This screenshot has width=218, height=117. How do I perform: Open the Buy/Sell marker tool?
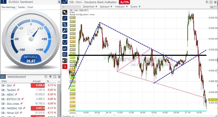click(x=65, y=54)
